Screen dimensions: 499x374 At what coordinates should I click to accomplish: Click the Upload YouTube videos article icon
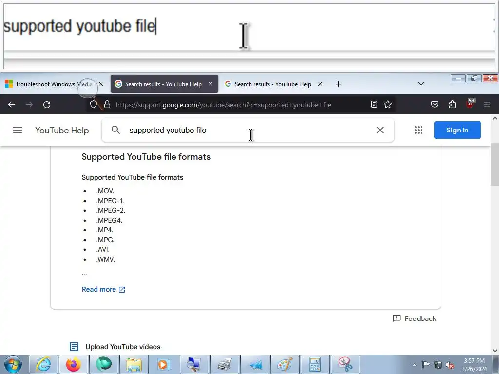click(x=74, y=347)
